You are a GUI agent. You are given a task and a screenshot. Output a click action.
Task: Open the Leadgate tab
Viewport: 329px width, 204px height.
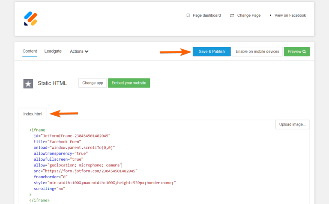coord(53,51)
